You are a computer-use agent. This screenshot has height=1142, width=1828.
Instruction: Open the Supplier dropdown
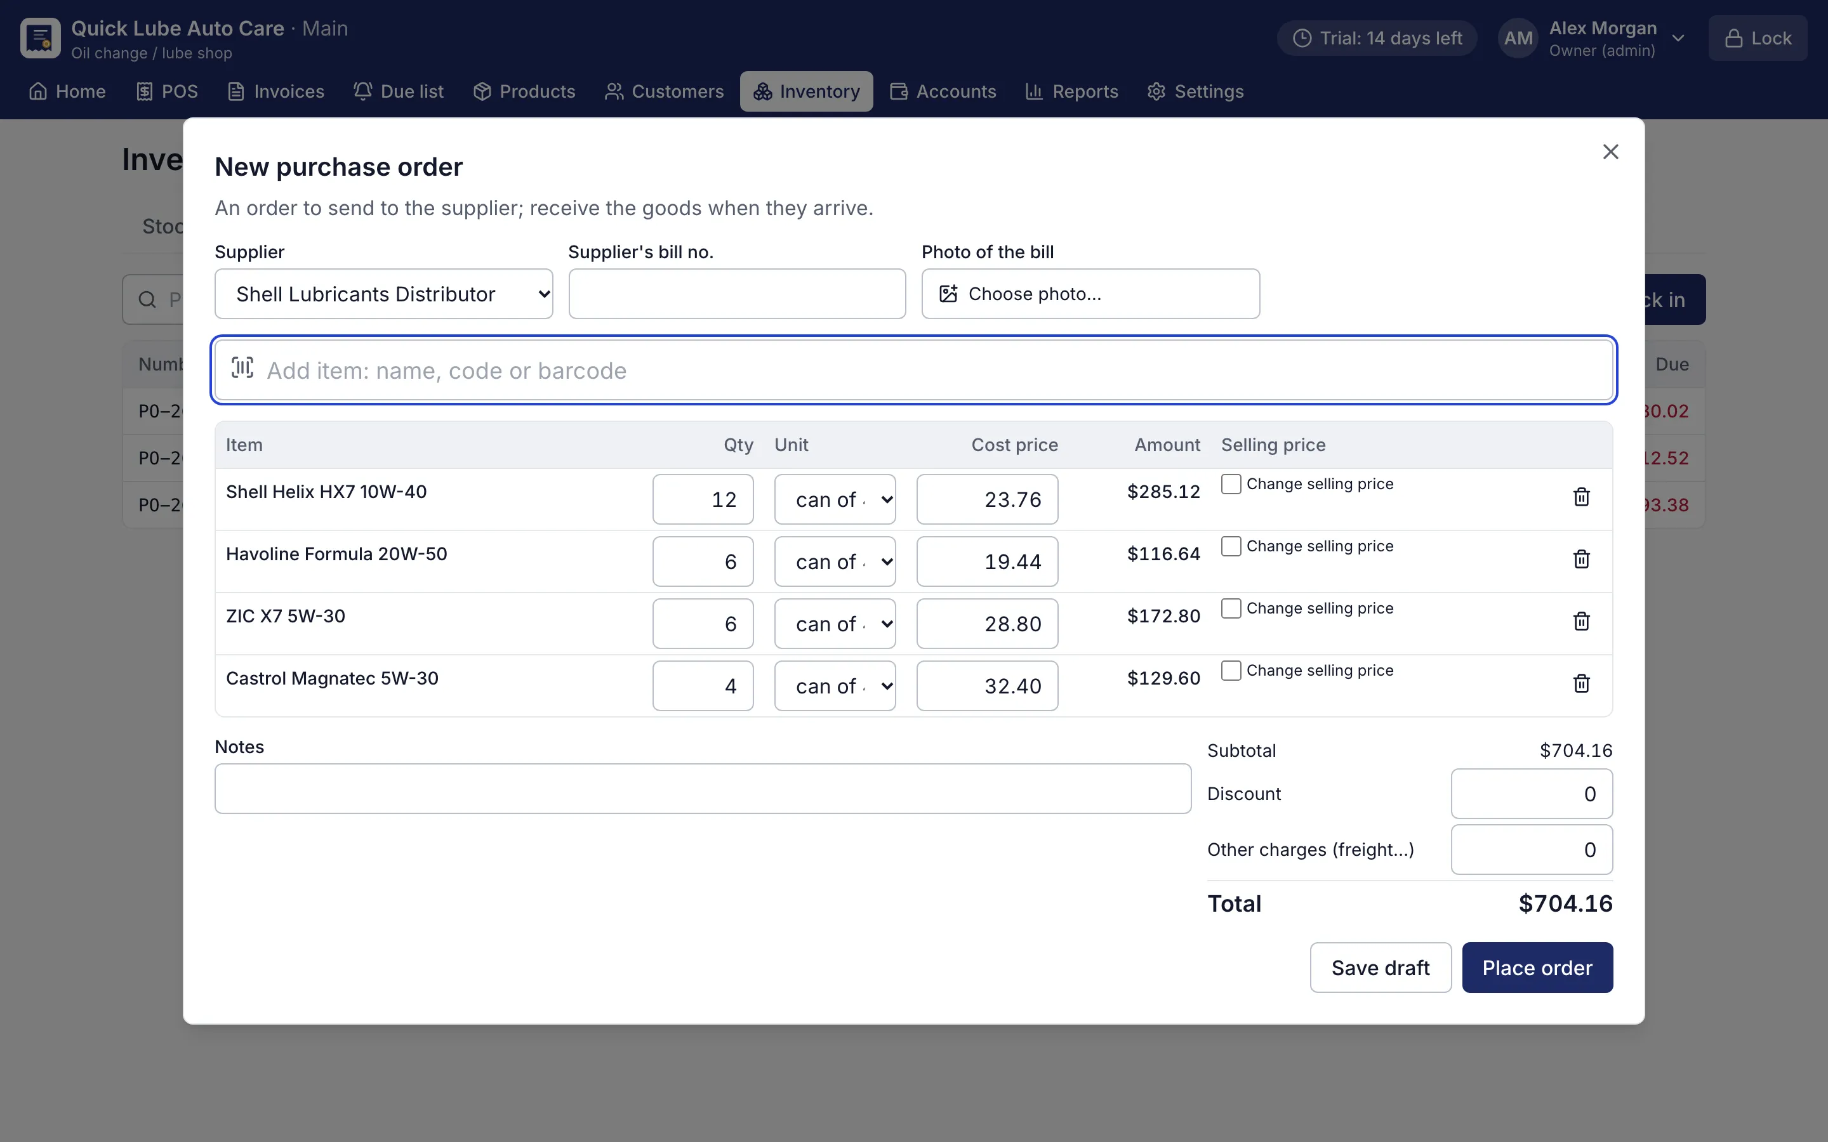pos(384,294)
